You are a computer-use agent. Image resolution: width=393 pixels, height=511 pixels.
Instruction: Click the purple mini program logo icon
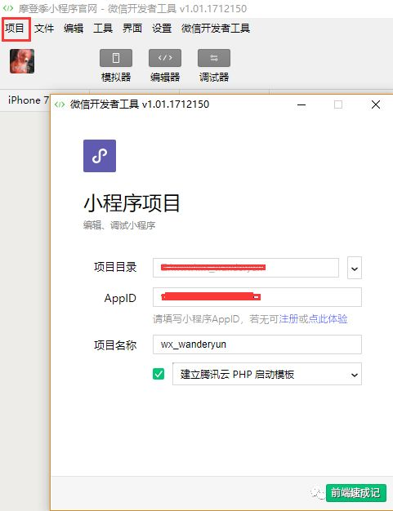[100, 156]
